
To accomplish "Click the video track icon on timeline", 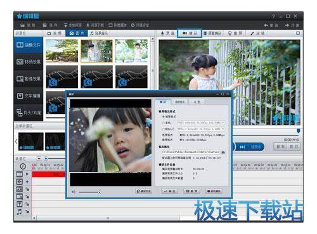I will click(20, 174).
